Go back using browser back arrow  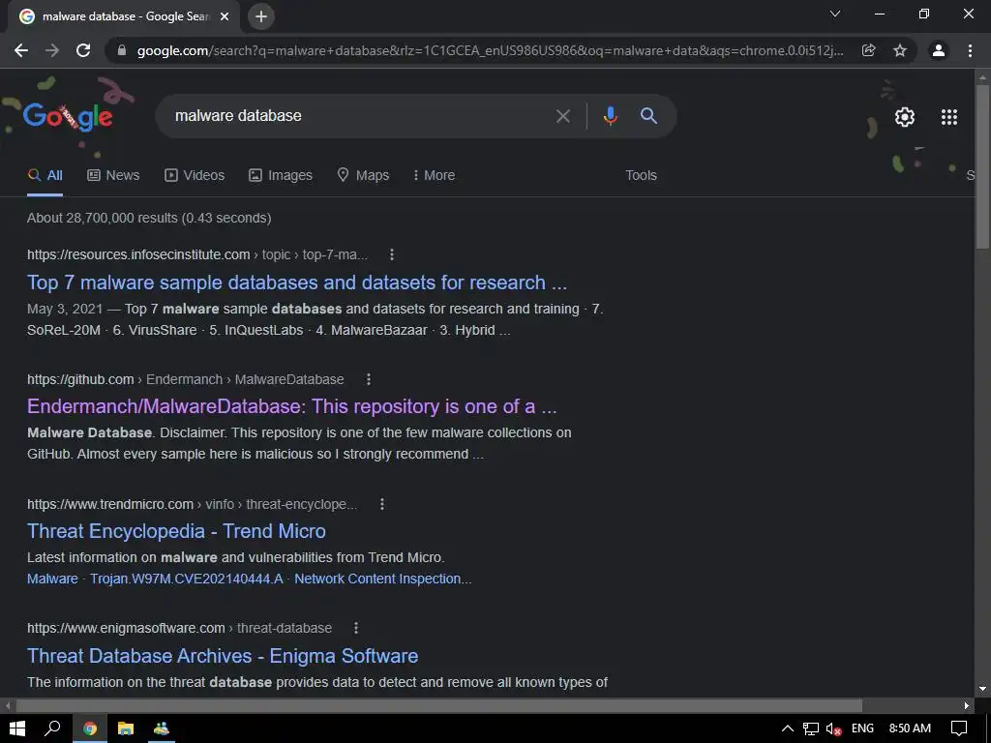21,50
